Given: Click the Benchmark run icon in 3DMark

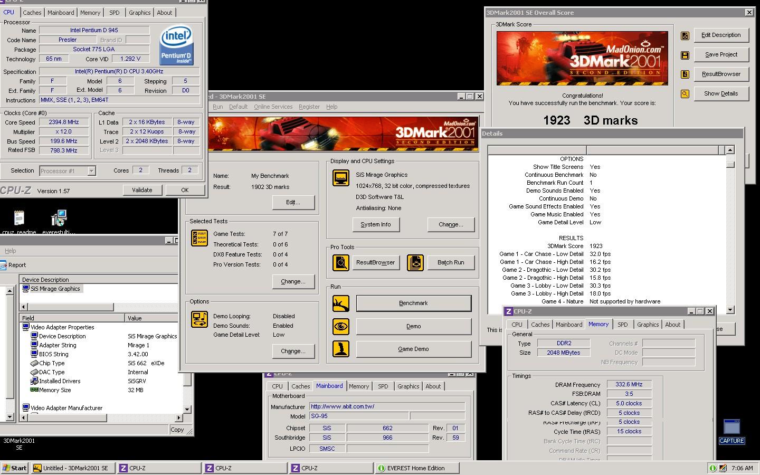Looking at the screenshot, I should (x=341, y=303).
